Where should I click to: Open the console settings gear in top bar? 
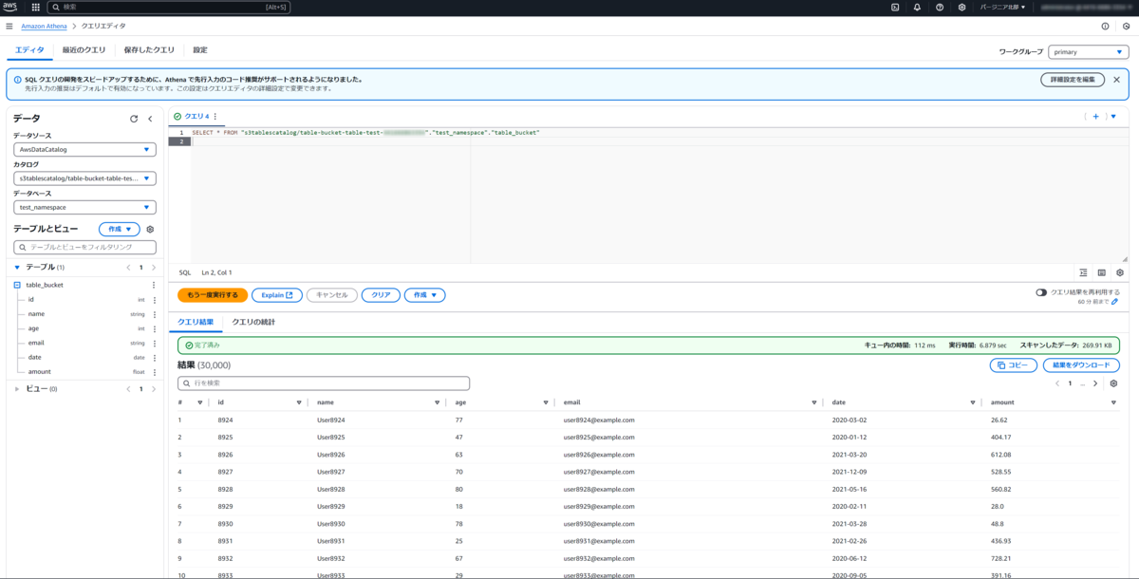tap(962, 7)
